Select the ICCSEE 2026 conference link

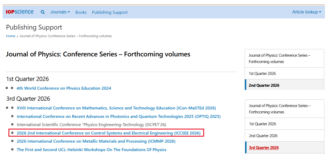[109, 133]
